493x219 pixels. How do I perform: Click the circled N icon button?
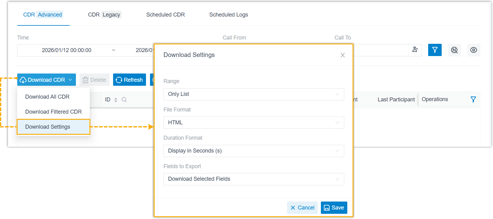click(x=454, y=50)
